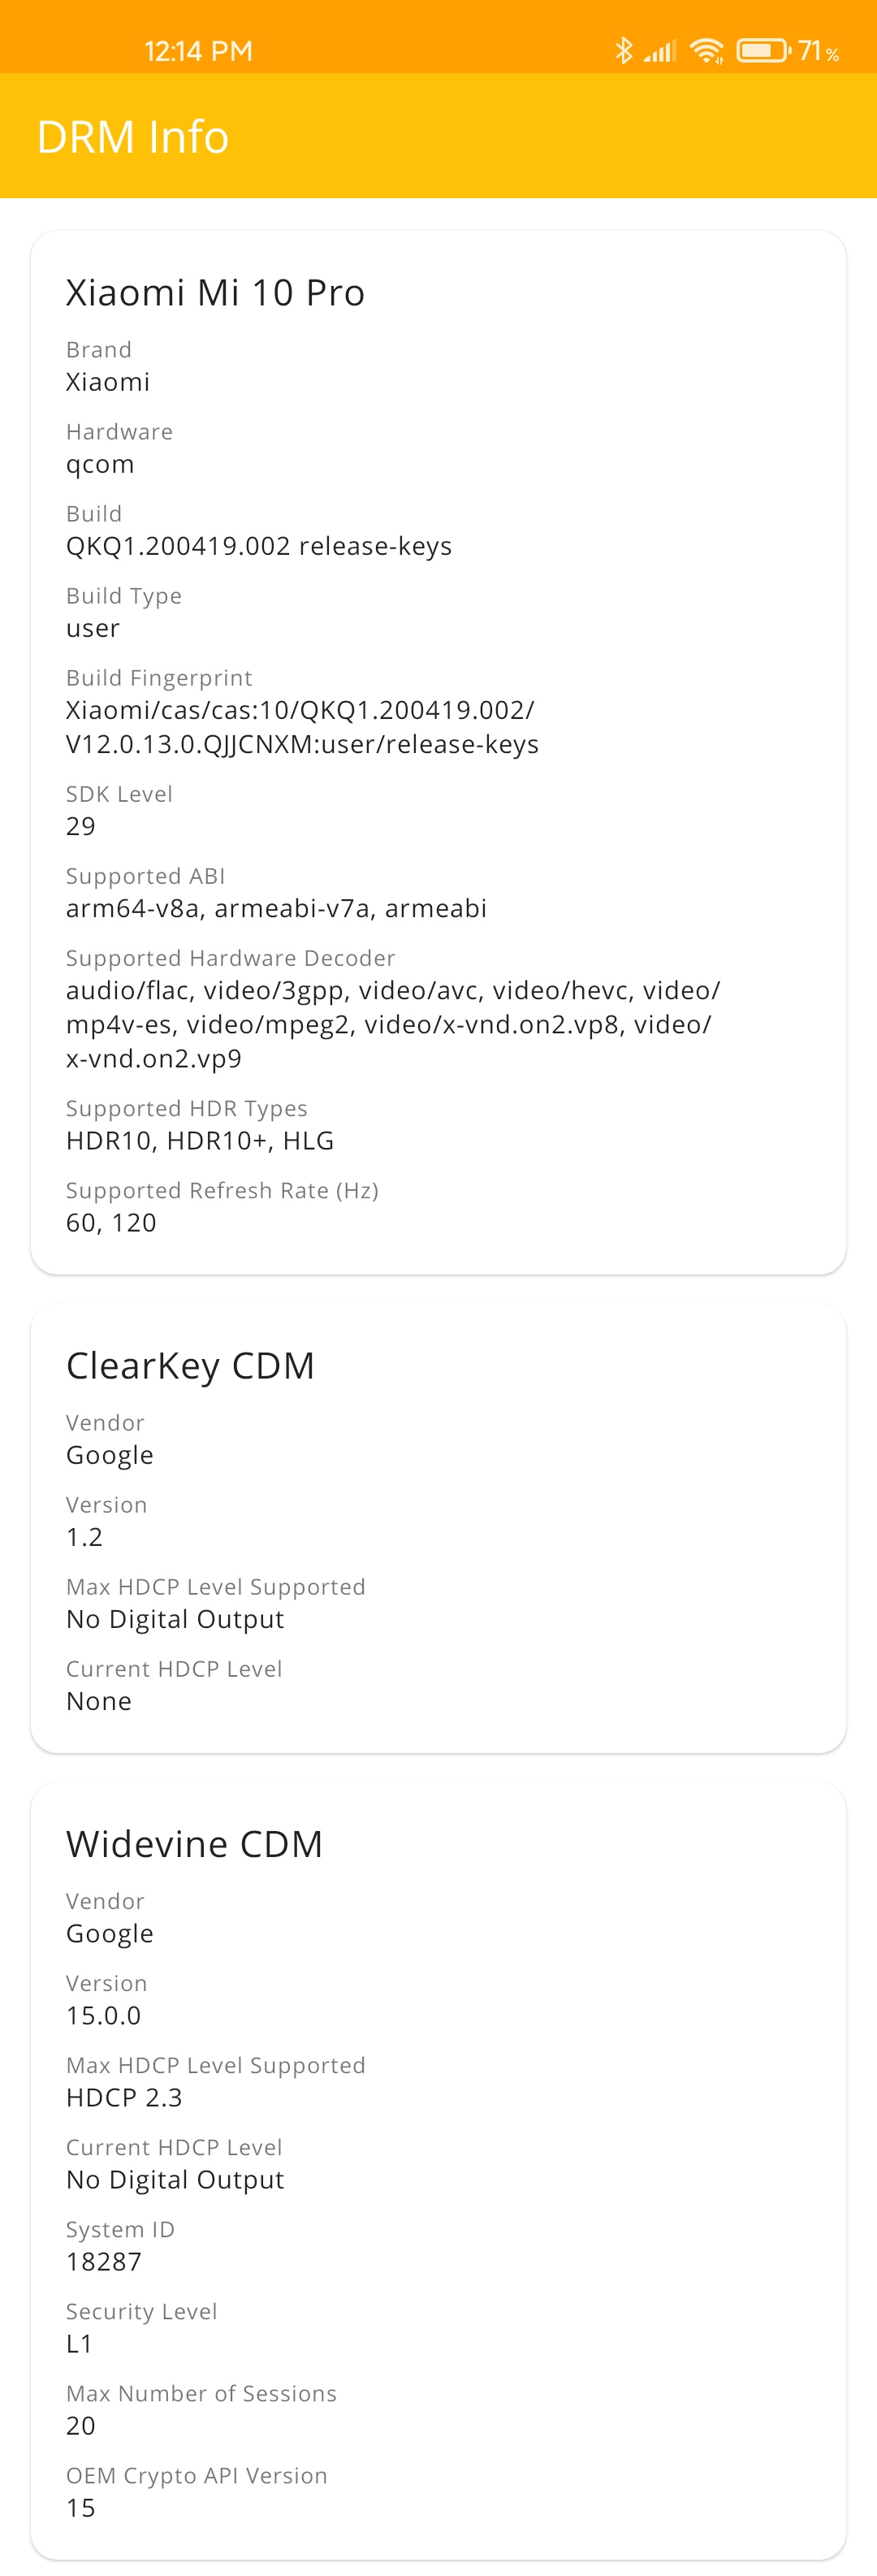Tap ClearKey version 1.2

[x=84, y=1537]
